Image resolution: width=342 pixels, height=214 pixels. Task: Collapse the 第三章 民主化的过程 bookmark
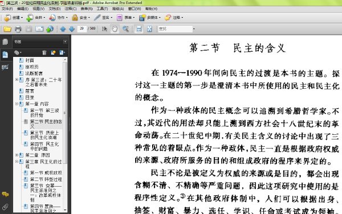point(17,162)
